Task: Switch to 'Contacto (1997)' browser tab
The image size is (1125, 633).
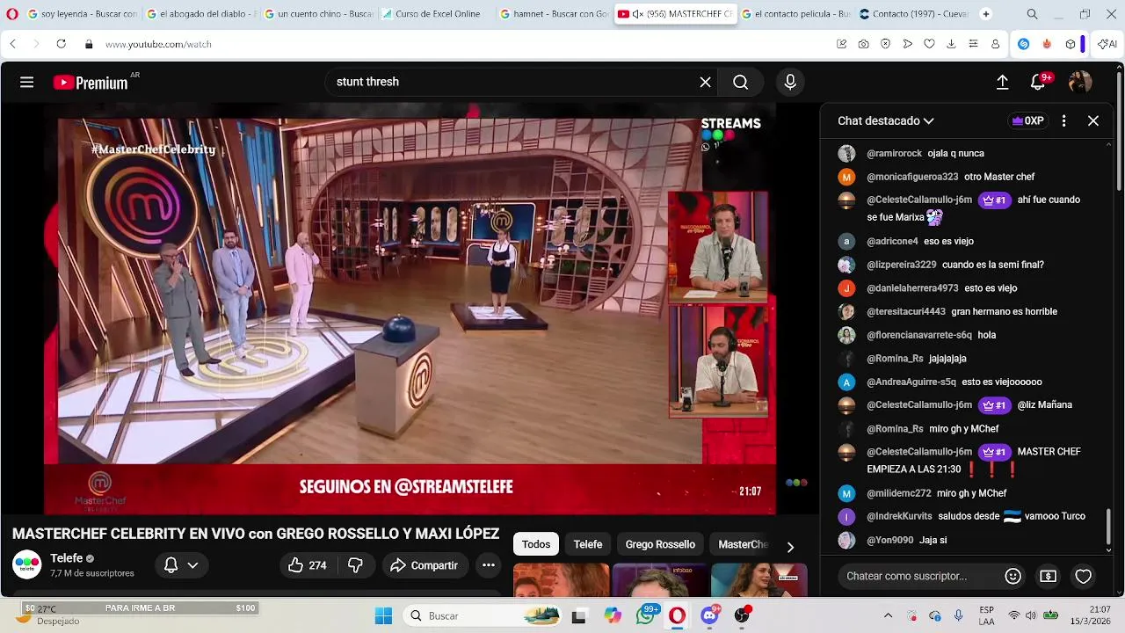Action: pyautogui.click(x=912, y=14)
